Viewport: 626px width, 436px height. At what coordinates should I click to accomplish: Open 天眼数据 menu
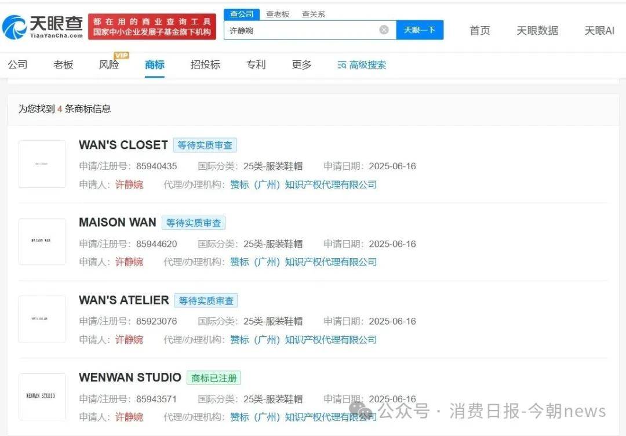click(537, 30)
